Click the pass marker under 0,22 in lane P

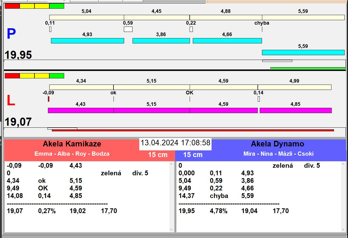[x=191, y=29]
